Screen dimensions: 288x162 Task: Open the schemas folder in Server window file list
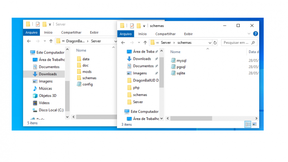click(x=86, y=78)
